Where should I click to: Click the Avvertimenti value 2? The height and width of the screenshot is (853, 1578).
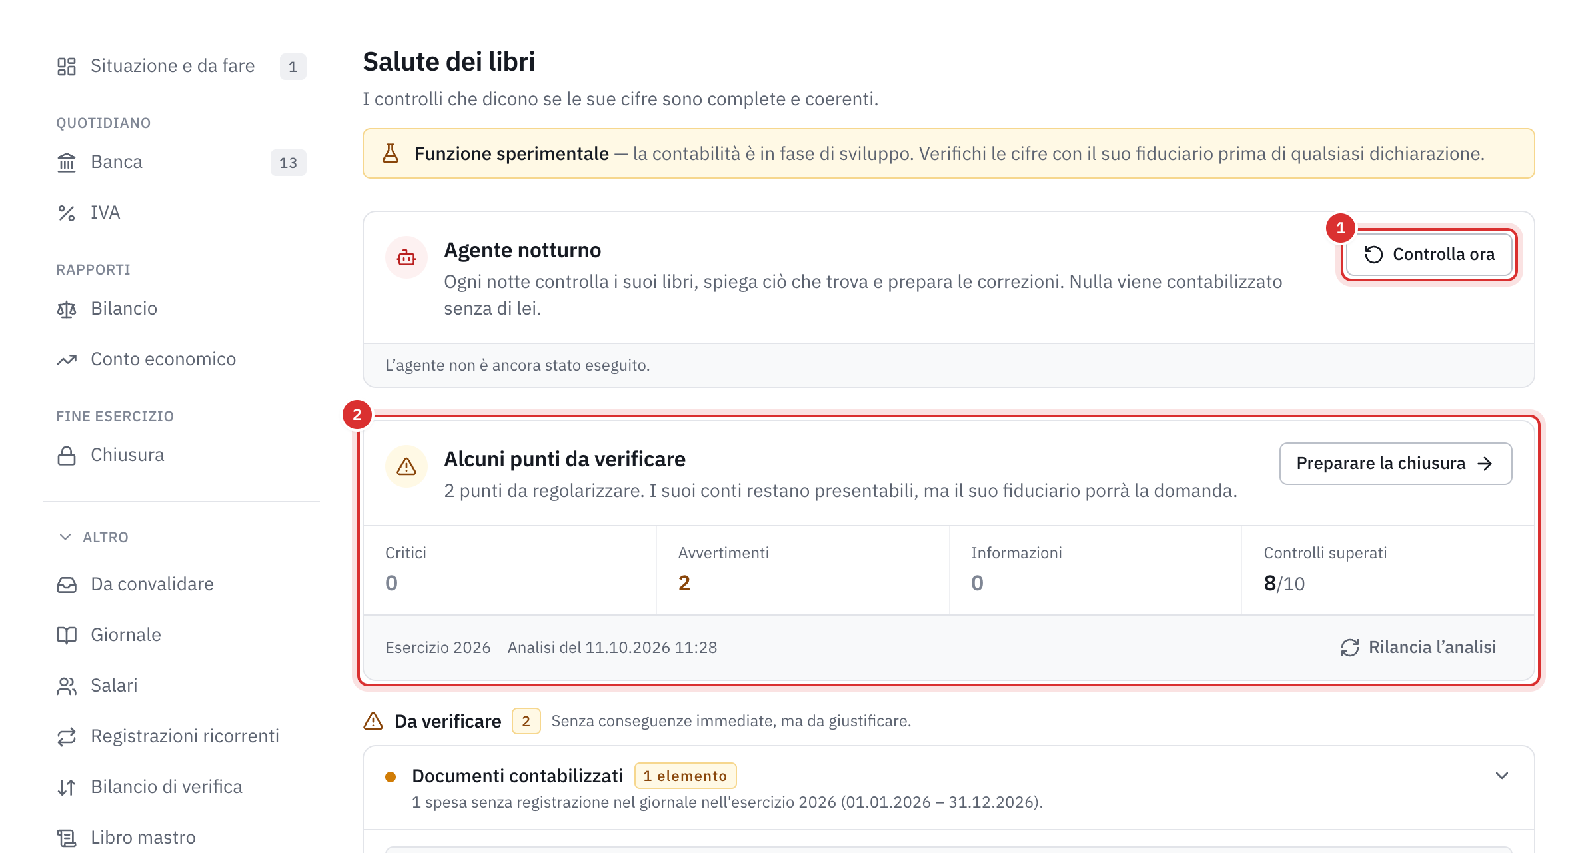[x=684, y=583]
